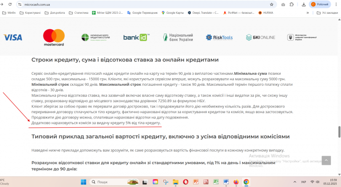Viewport: 341px width, 187px height.
Task: Go forward with the arrow icon
Action: click(2, 4)
